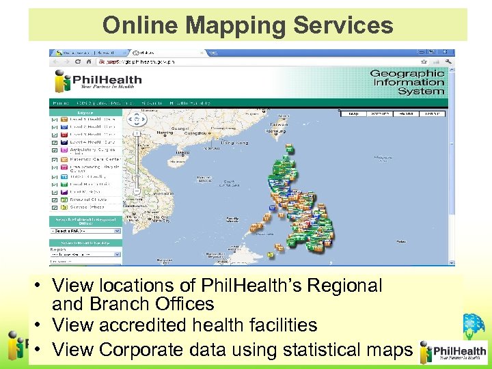The width and height of the screenshot is (492, 369).
Task: Uncheck the Level 3 Health Care layer
Action: pos(55,135)
